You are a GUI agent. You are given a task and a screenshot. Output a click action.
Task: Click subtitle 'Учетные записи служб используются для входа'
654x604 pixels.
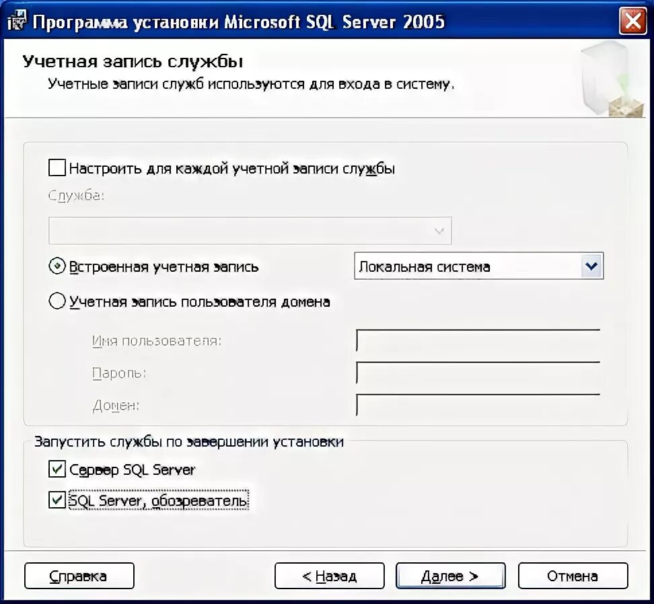pos(251,84)
